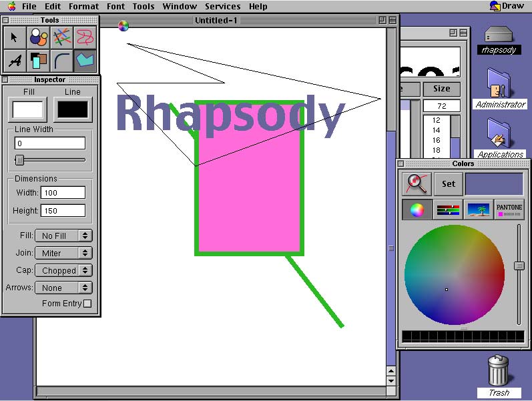Screen dimensions: 532x401
Task: Click the color wheel icon in Untitled-1 title bar
Action: point(123,25)
